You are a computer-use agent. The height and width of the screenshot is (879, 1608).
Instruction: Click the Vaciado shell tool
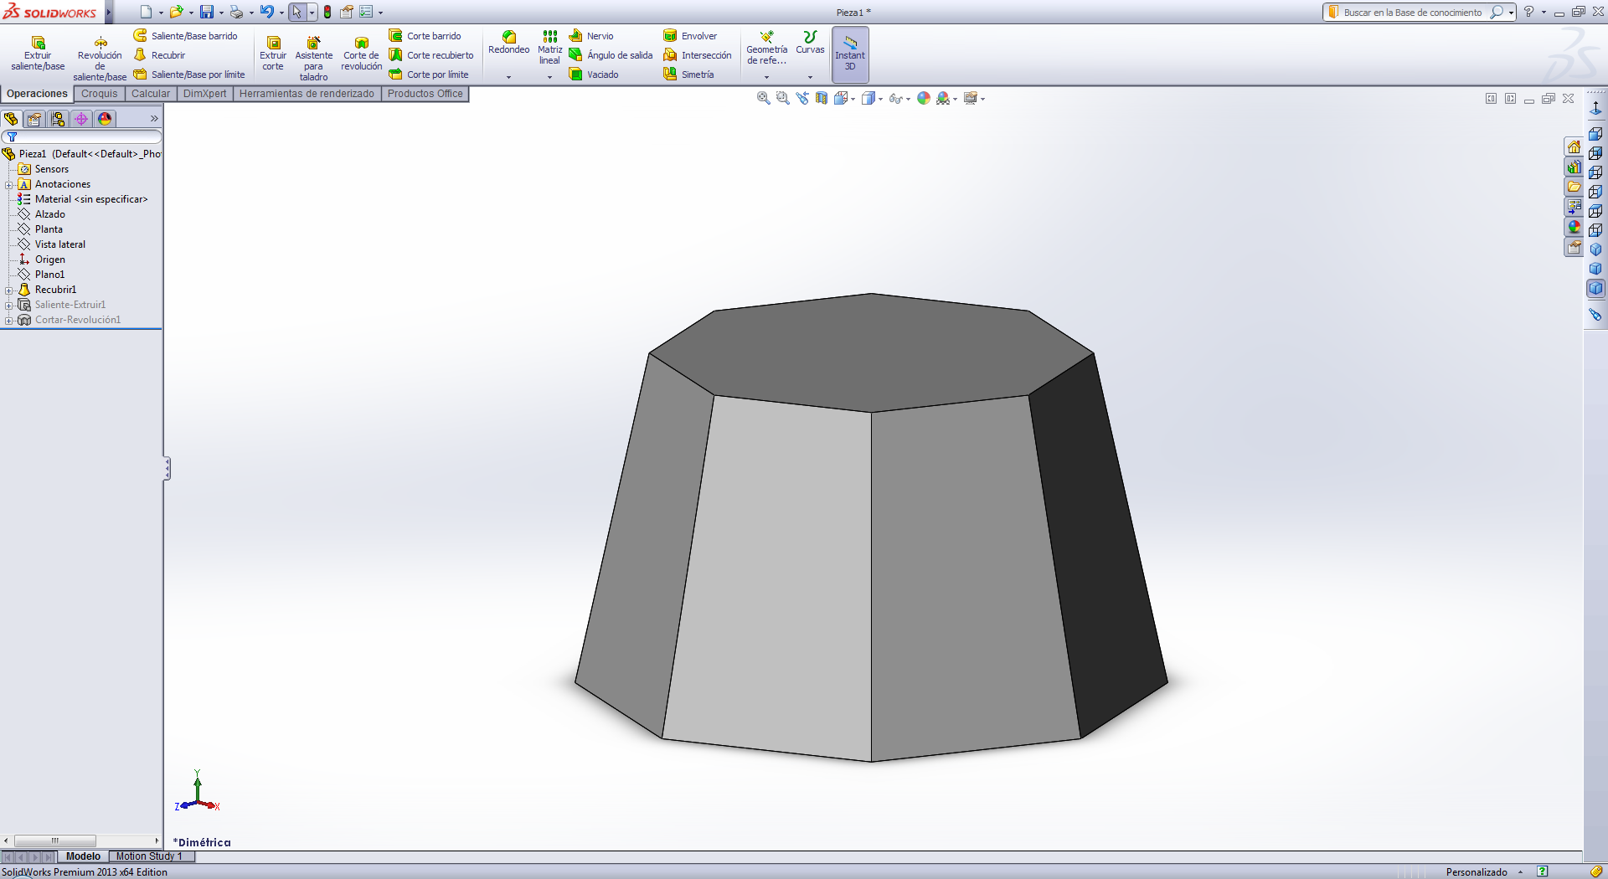[x=594, y=75]
